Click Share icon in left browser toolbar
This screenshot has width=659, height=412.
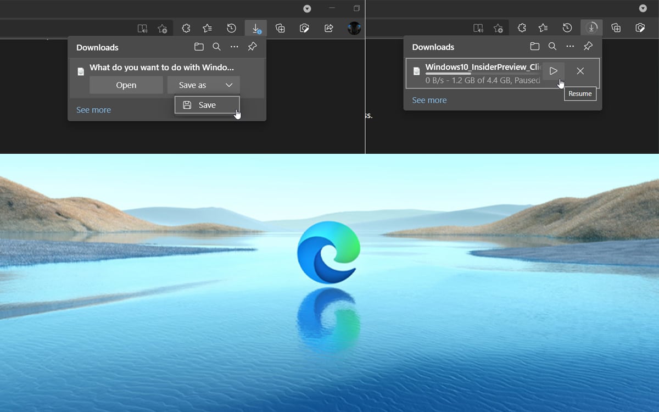[329, 29]
